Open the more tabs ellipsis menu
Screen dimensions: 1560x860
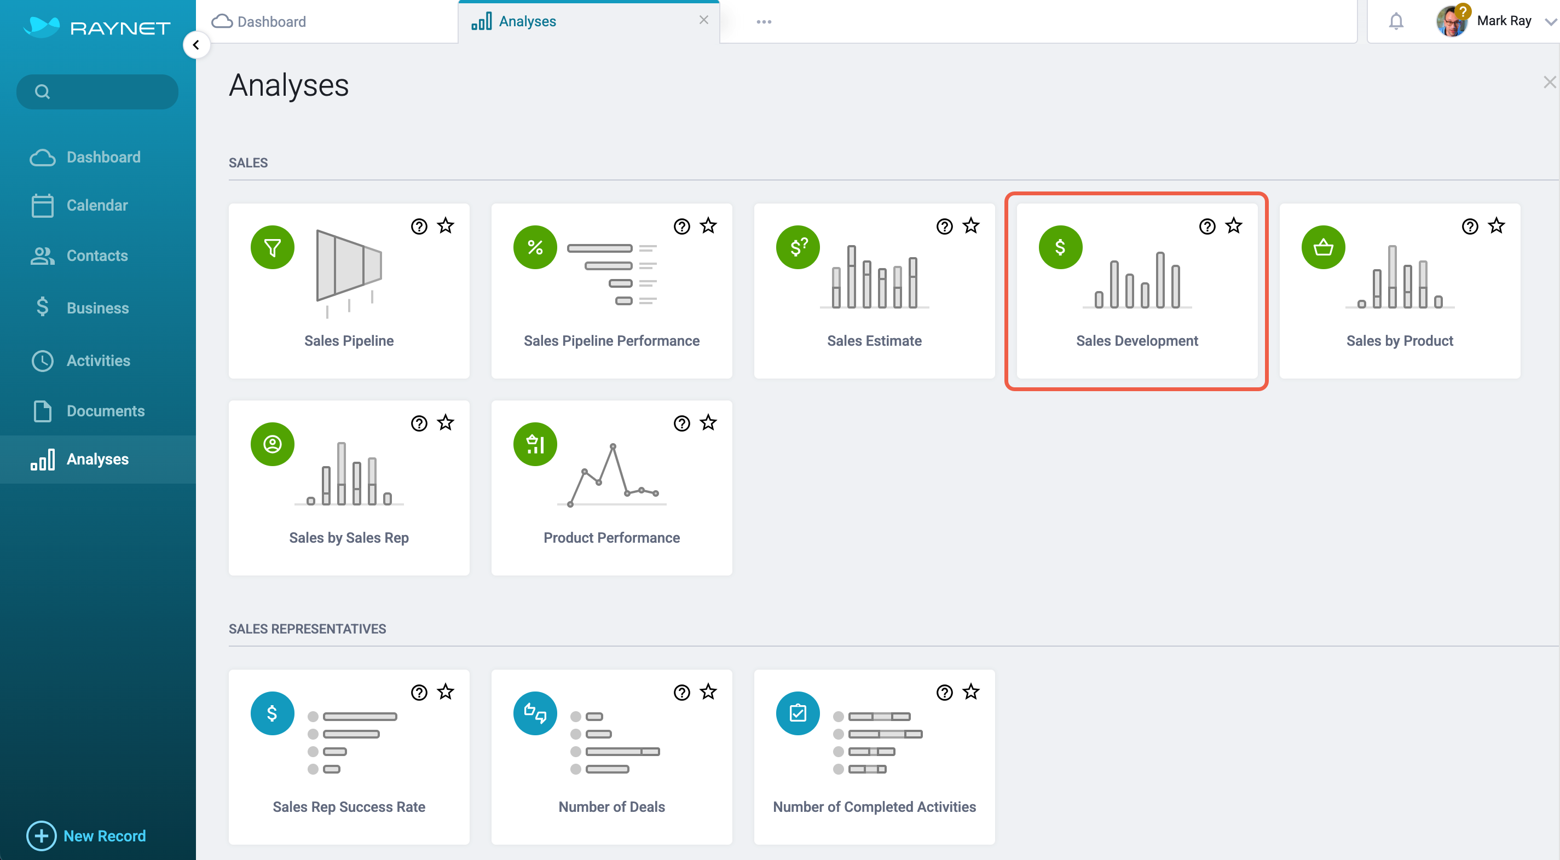coord(764,22)
